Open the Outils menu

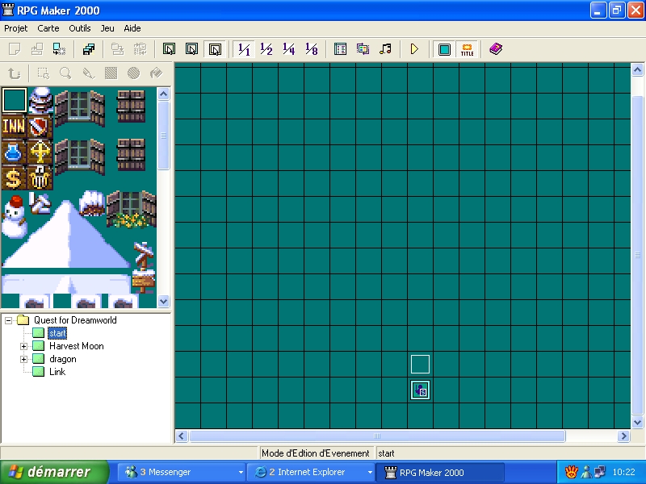[x=79, y=28]
